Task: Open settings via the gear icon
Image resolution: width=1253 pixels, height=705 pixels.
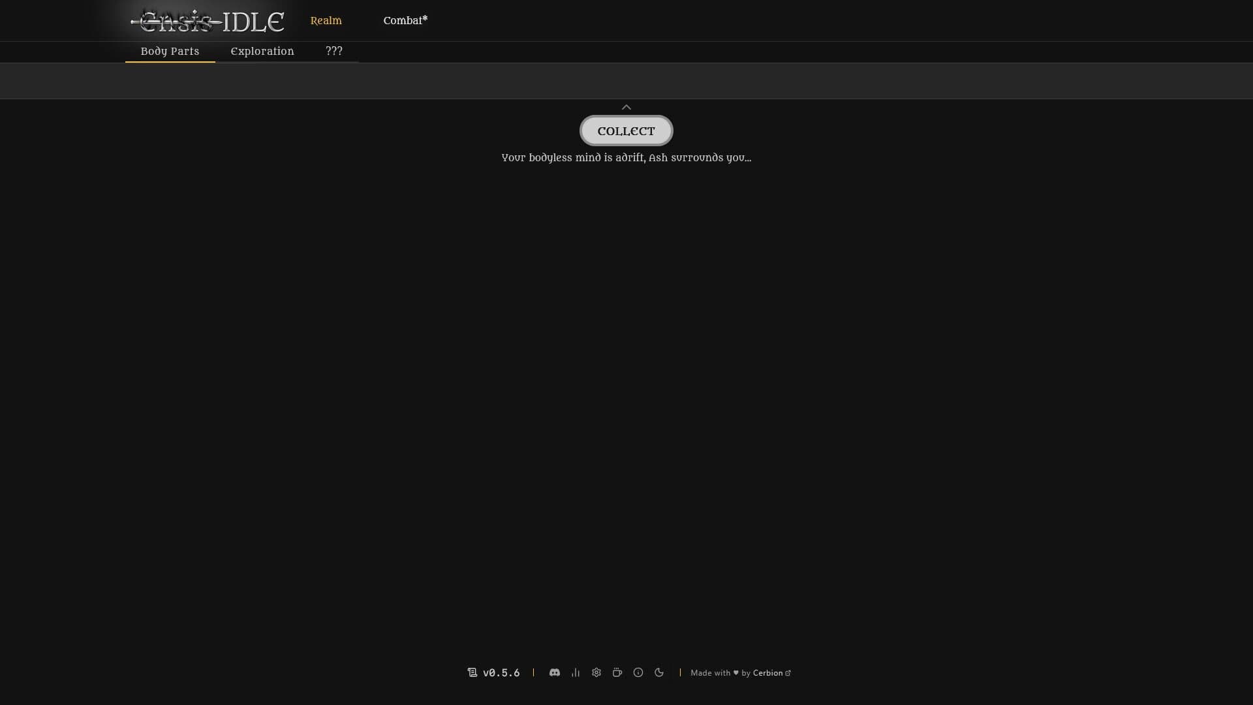Action: pos(596,672)
